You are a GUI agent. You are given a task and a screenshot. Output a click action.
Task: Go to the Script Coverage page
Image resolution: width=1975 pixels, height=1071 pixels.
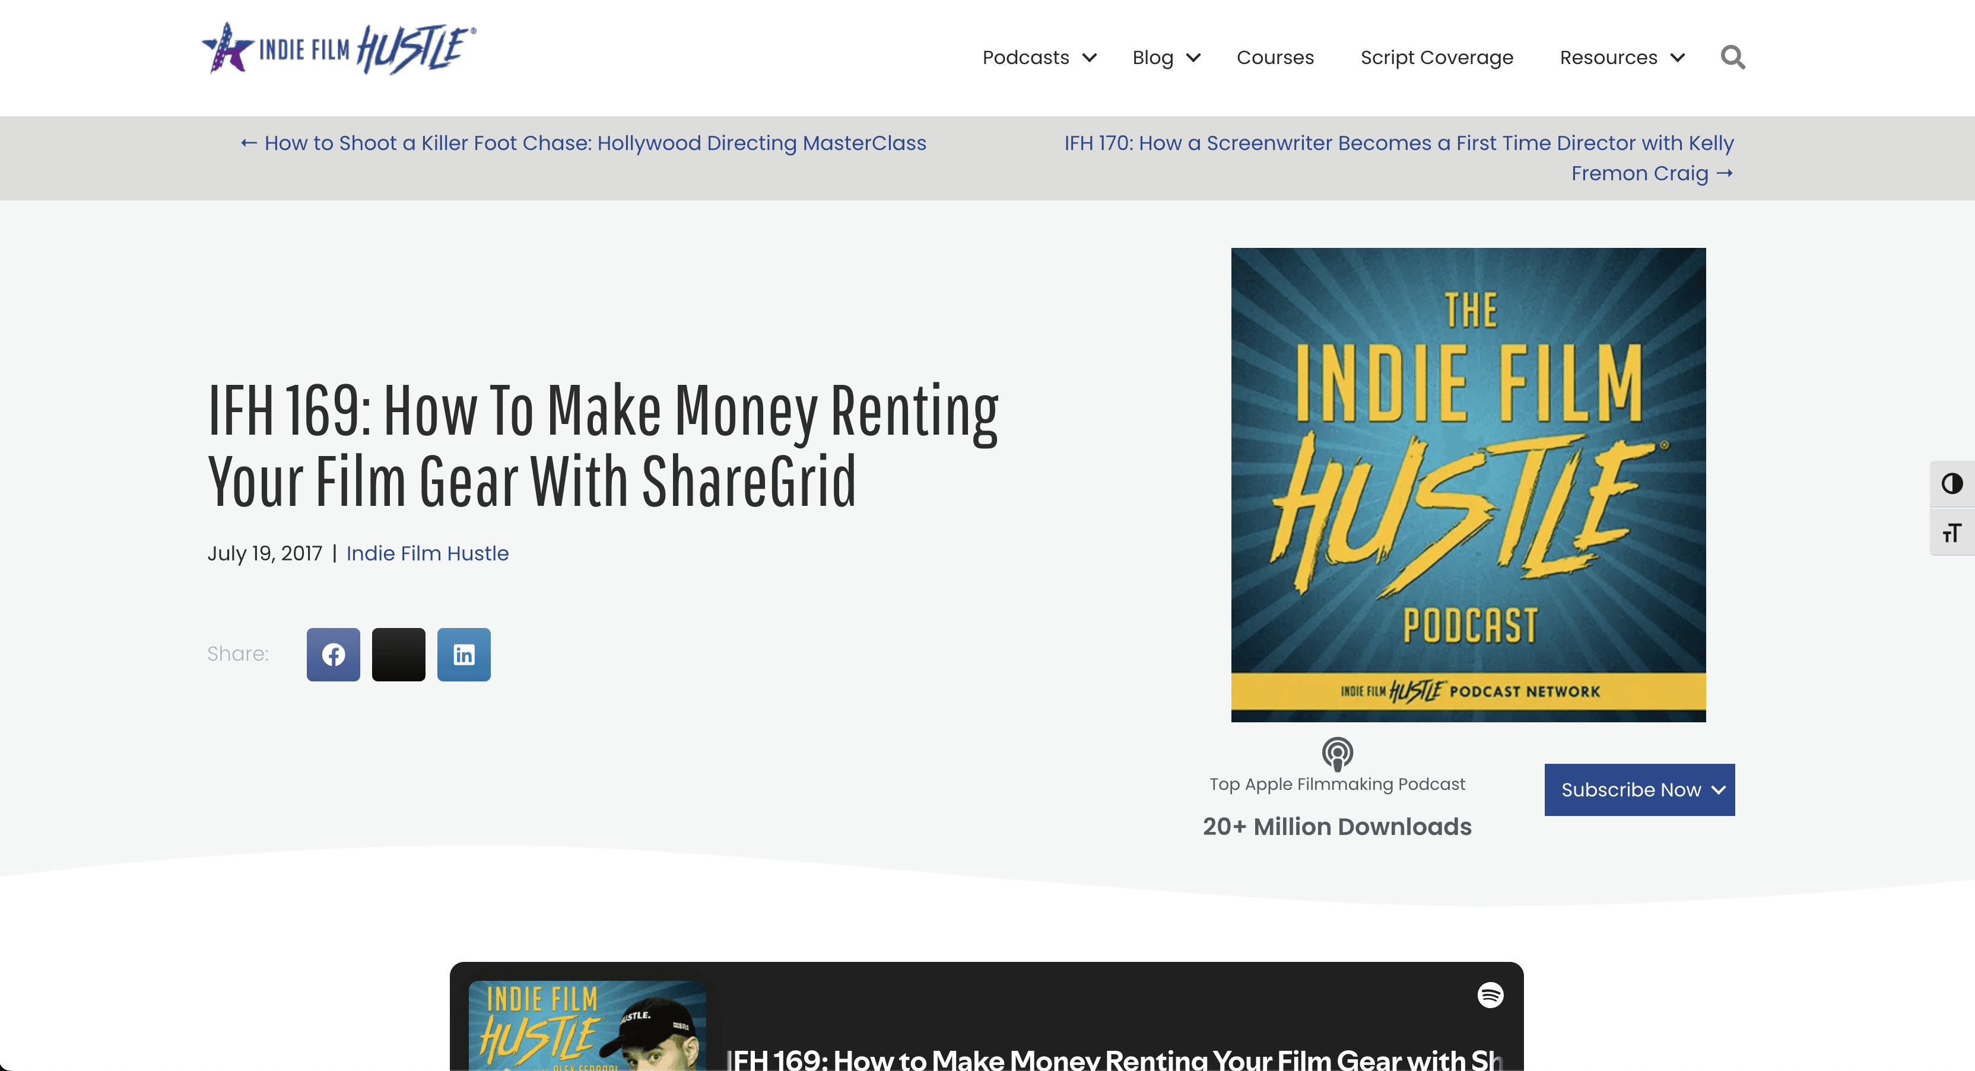pos(1436,58)
